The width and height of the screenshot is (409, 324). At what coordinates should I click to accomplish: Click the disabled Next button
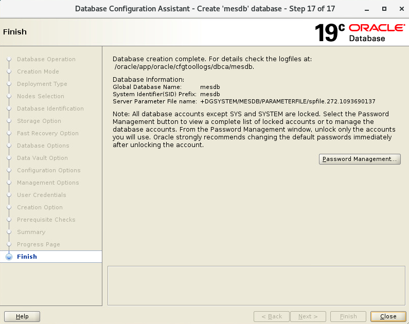(308, 316)
